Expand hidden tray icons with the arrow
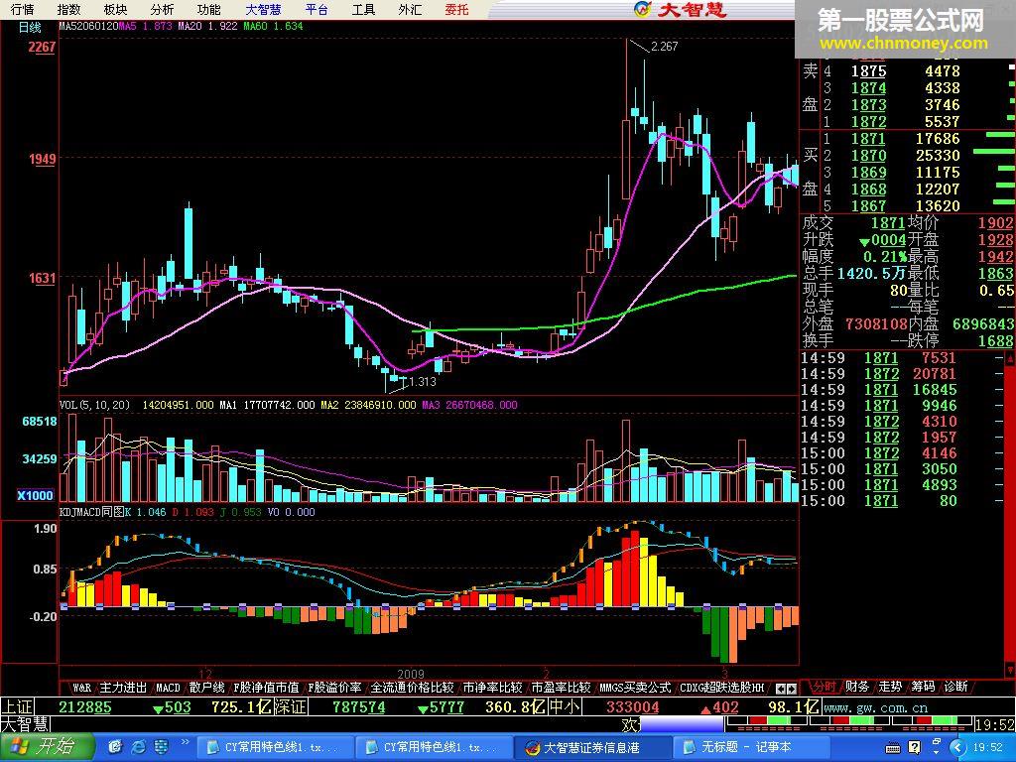Screen dimensions: 1016x762 (958, 748)
